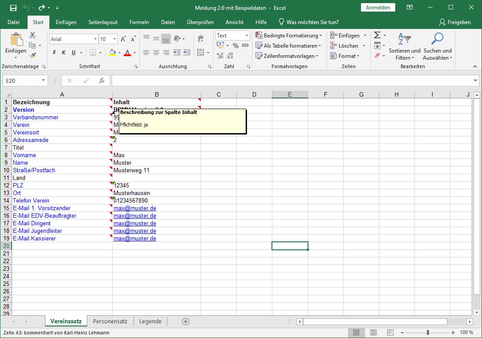Switch to the Formeln ribbon tab
Screen dimensions: 482x338
[x=139, y=22]
